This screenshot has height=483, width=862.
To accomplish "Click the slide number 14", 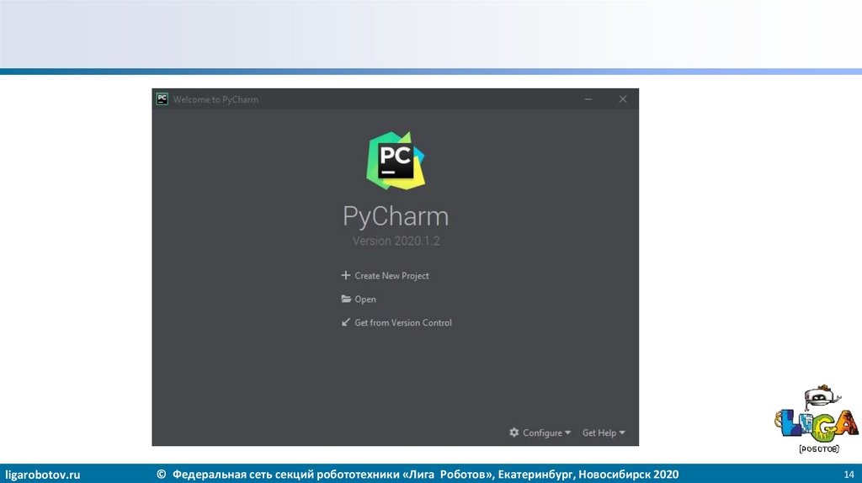I will pyautogui.click(x=849, y=475).
